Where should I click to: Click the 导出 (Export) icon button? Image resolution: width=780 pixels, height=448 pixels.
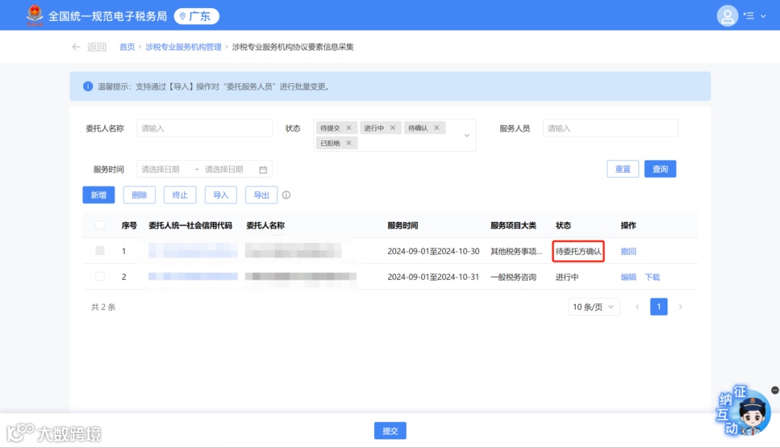coord(261,194)
